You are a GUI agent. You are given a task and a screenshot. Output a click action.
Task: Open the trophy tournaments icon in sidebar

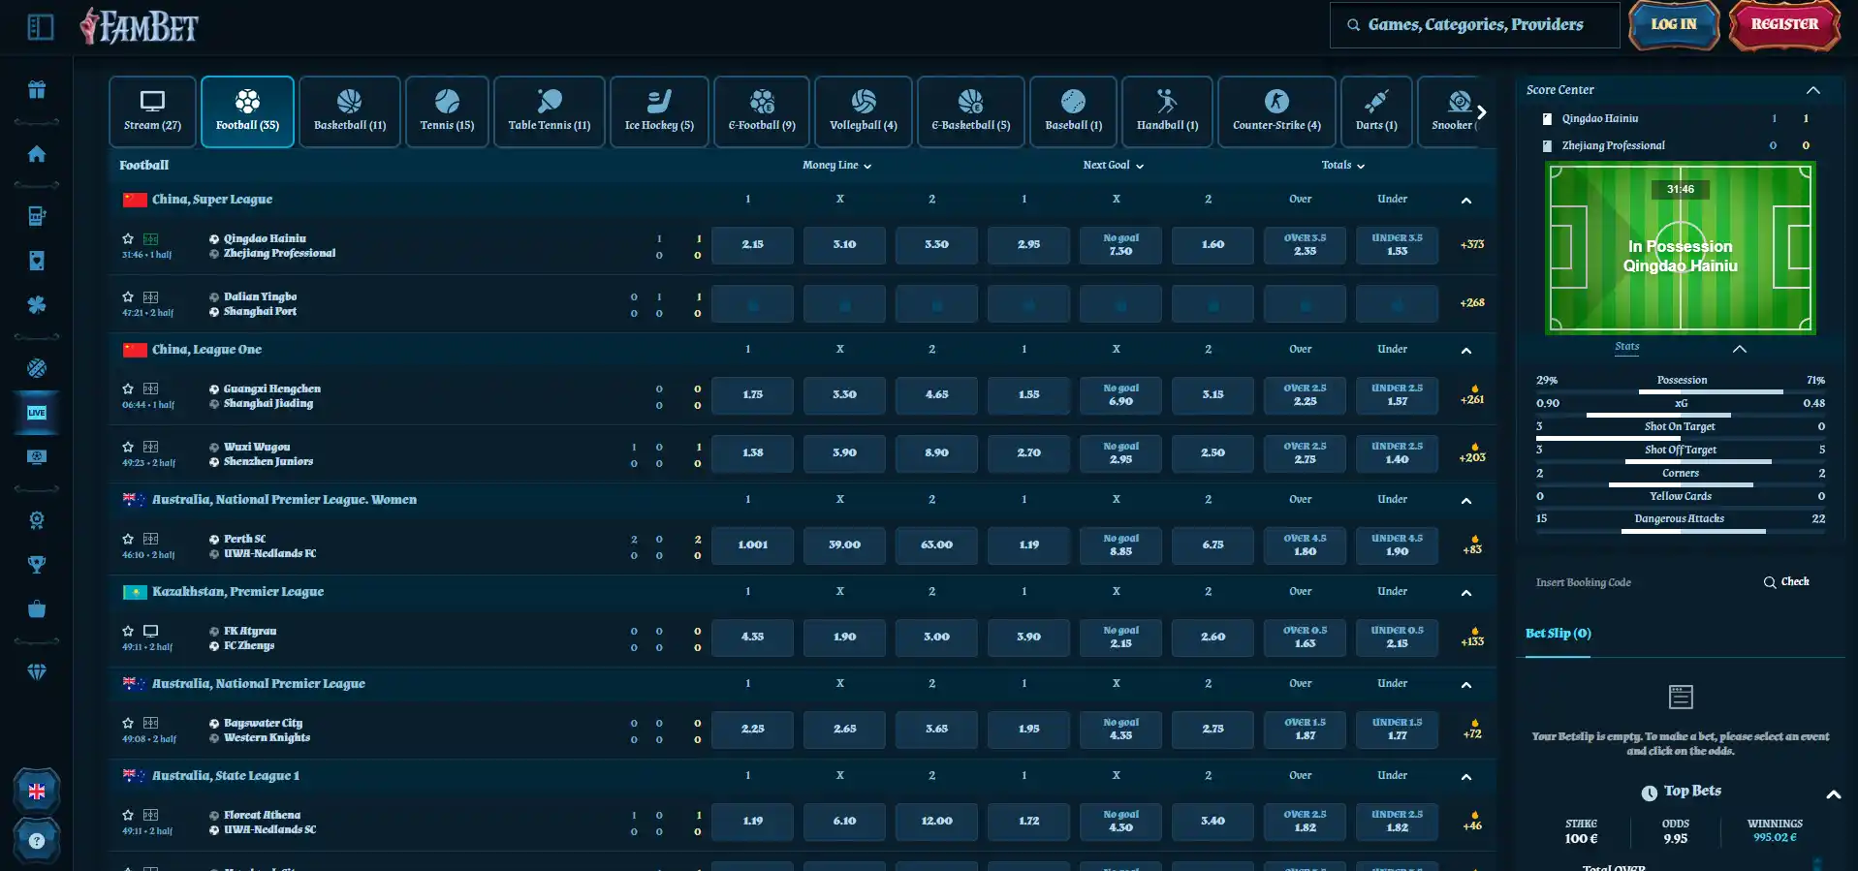coord(37,564)
